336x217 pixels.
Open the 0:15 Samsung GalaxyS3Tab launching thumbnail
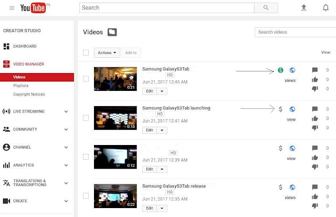(115, 118)
